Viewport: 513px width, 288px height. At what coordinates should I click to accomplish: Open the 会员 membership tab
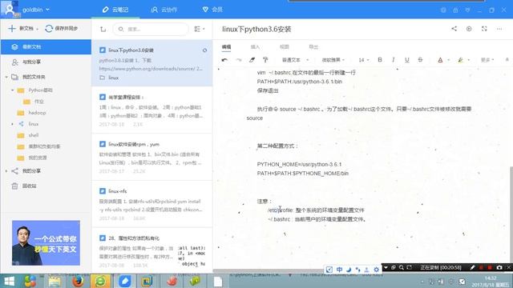tap(212, 10)
